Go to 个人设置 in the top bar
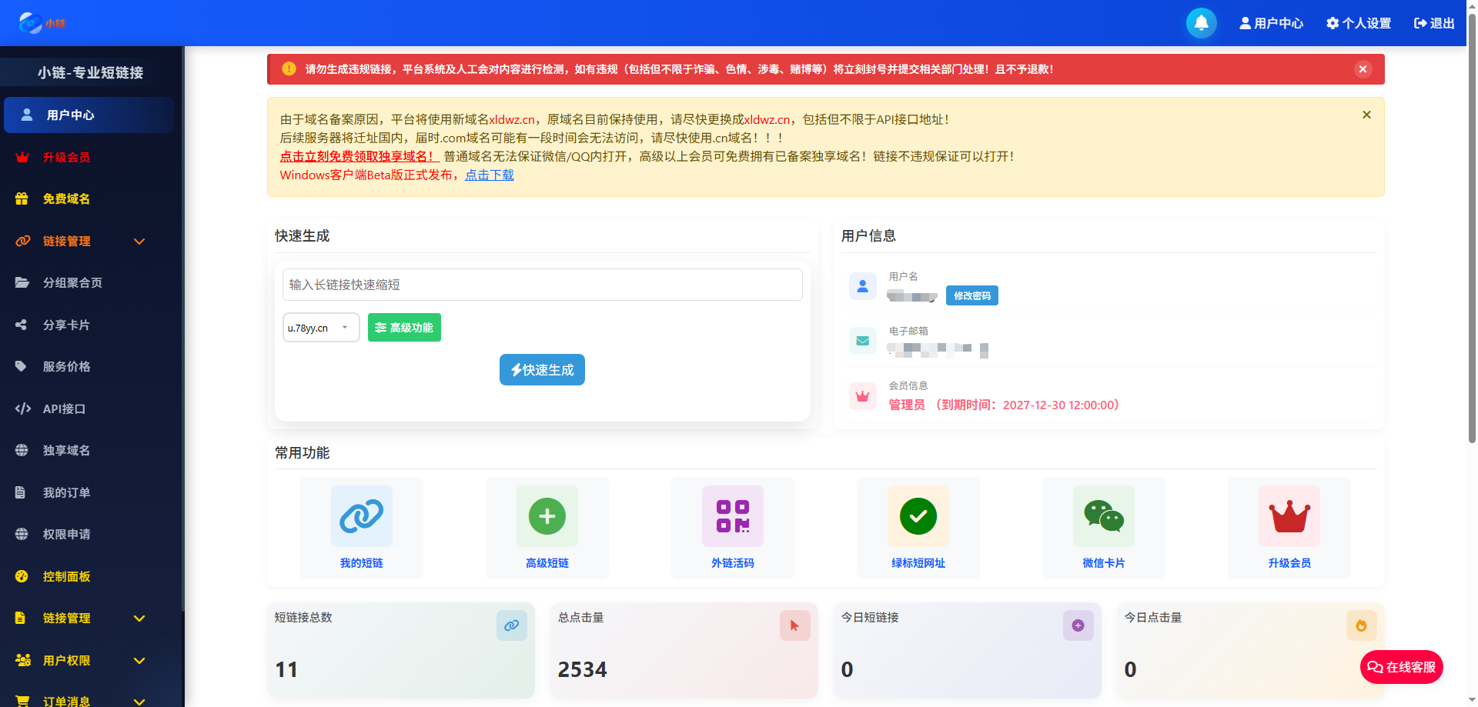 click(1357, 23)
